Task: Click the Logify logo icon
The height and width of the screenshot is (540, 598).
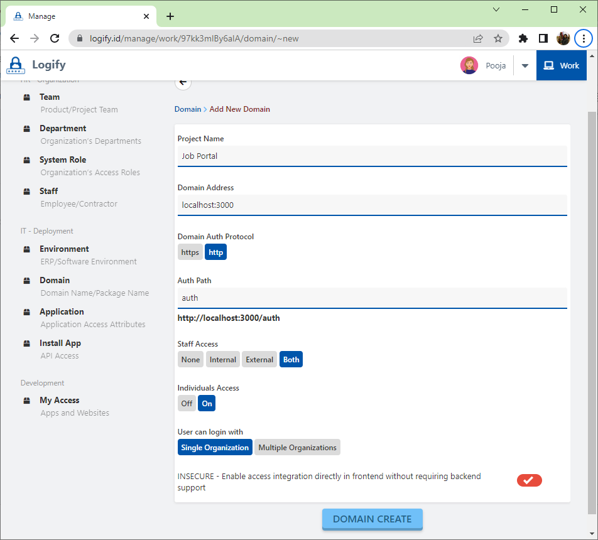Action: 16,65
